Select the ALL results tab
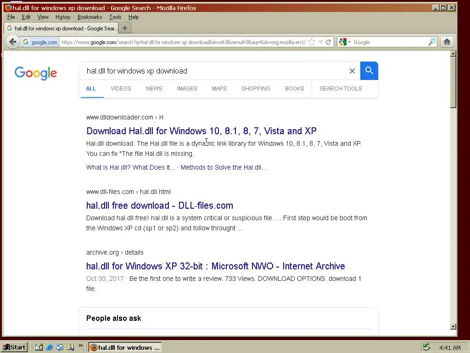470x353 pixels. coord(91,89)
